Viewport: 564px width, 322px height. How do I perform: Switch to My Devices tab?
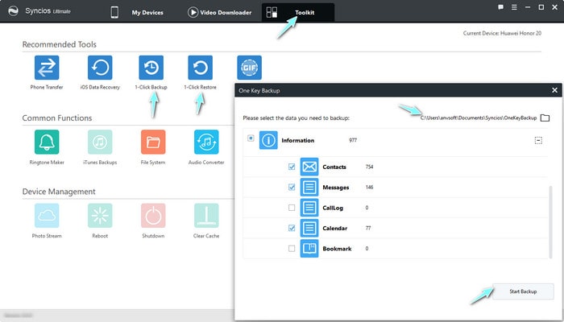[x=138, y=12]
